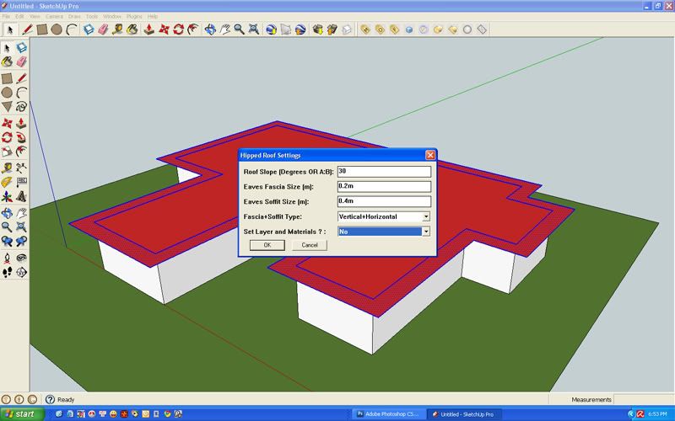Click the Share Model icon
Viewport: 675px width, 421px height.
coord(332,29)
